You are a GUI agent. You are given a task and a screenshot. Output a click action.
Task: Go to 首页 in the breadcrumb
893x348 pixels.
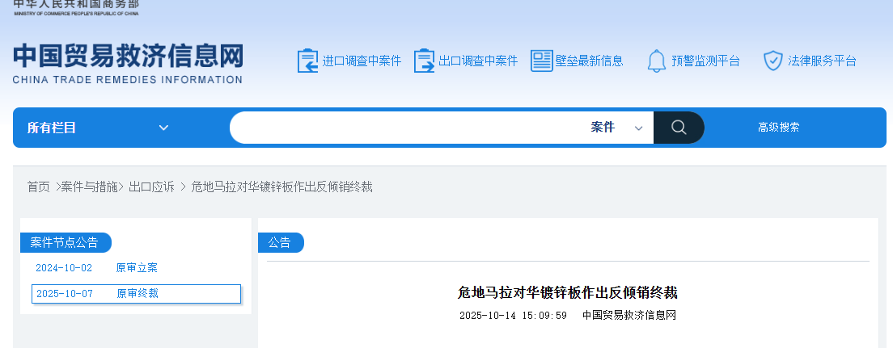[x=38, y=187]
